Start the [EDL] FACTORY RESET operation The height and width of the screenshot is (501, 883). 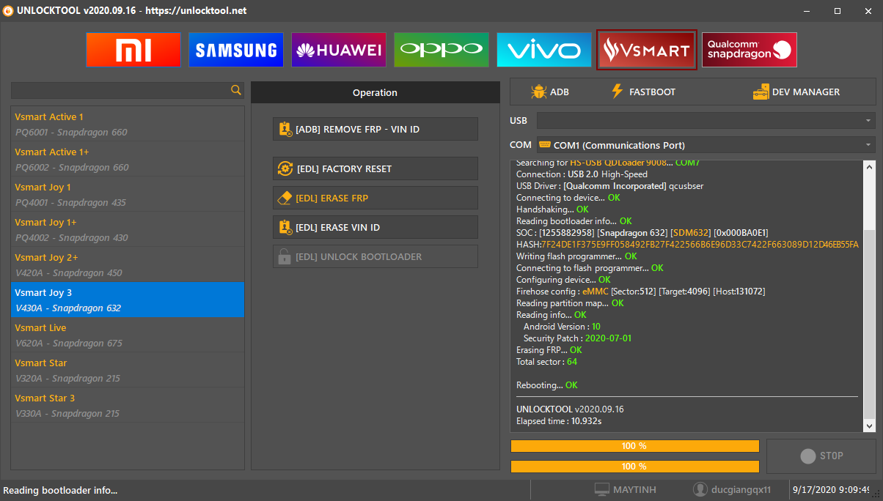pos(375,168)
